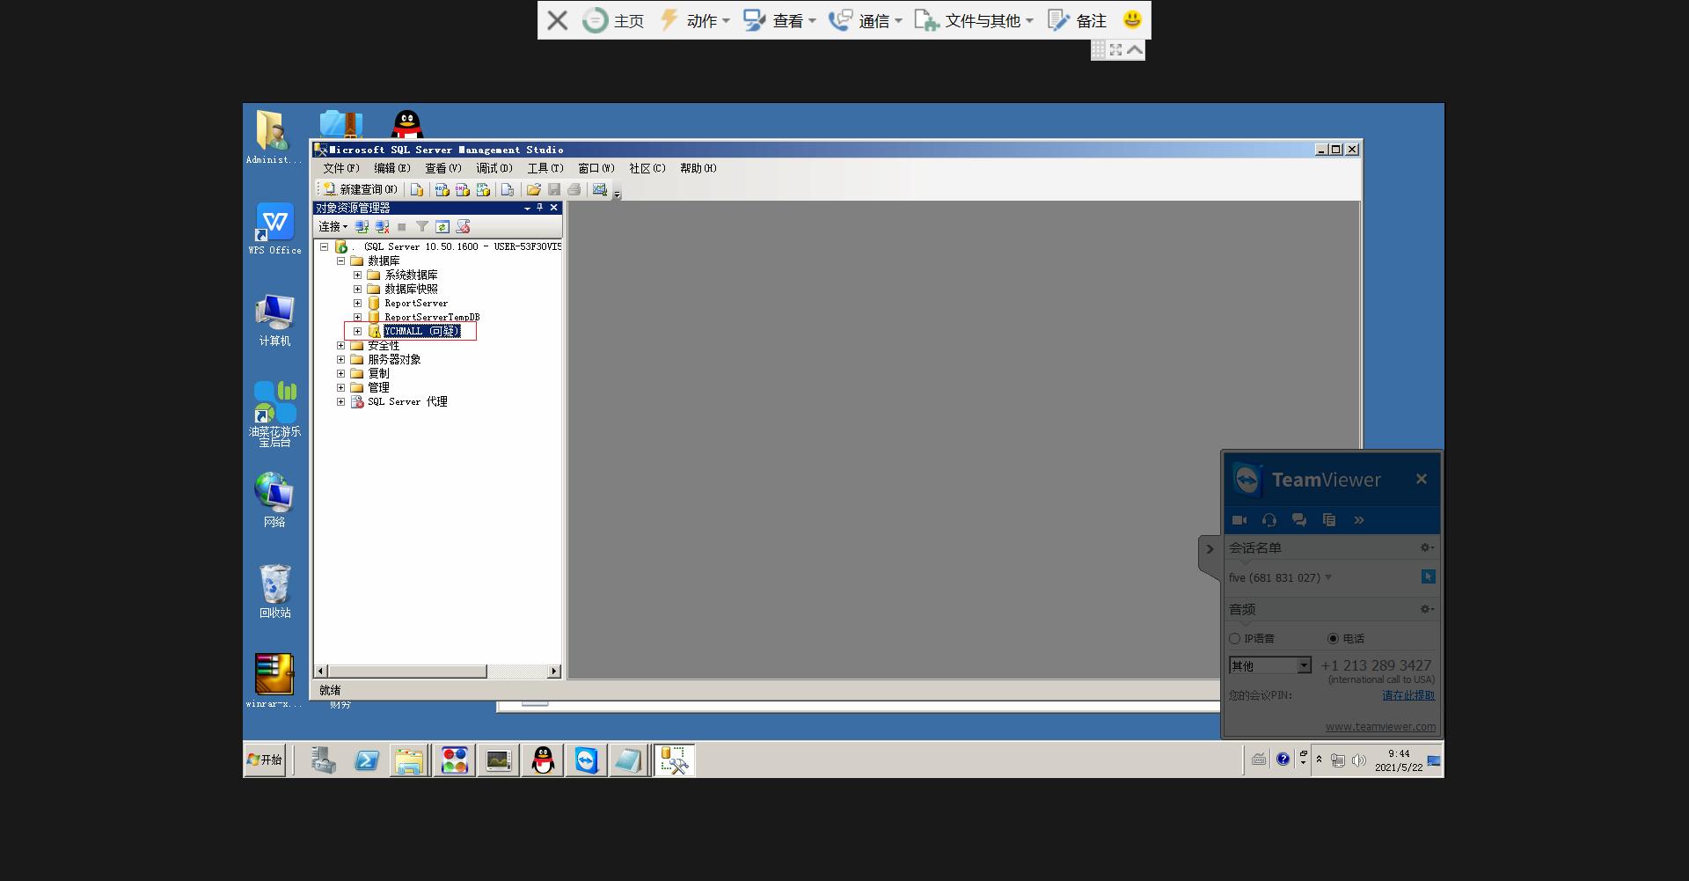The image size is (1689, 881).
Task: Open Object Explorer window position dropdown arrow
Action: point(527,208)
